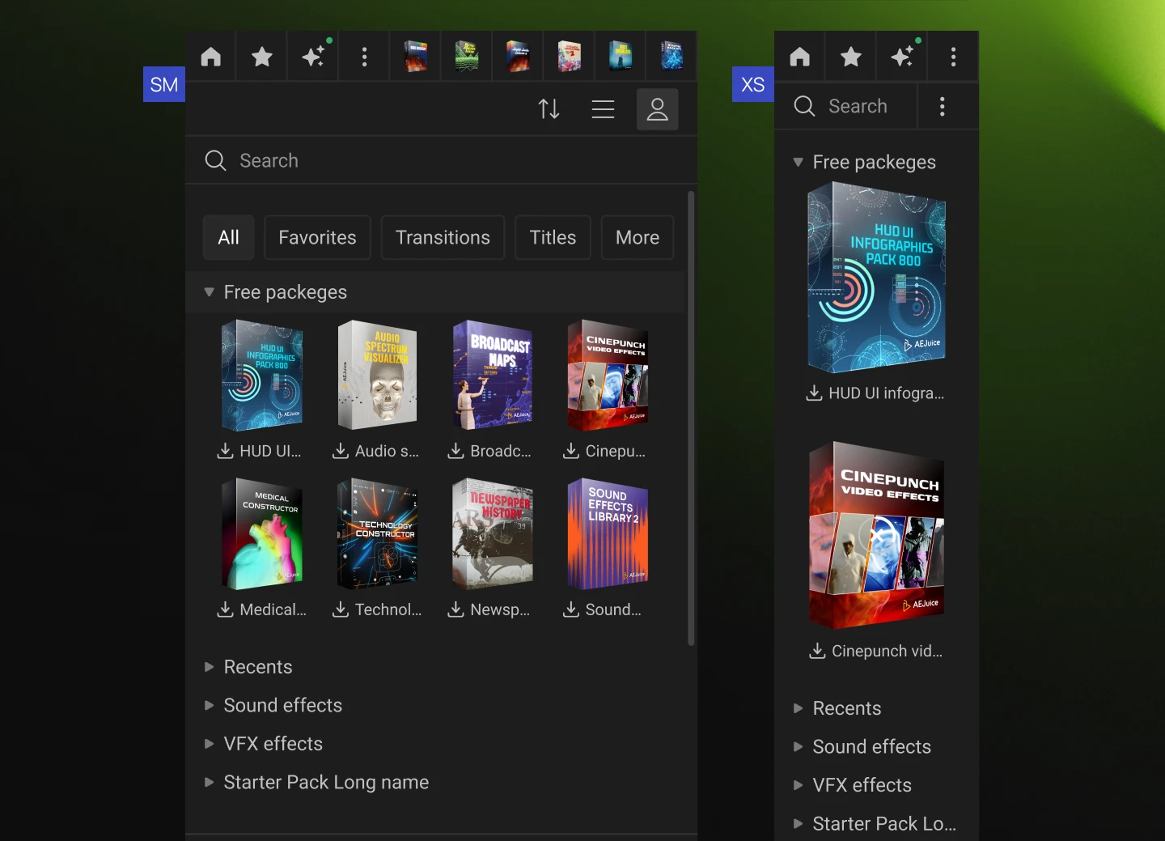Viewport: 1165px width, 841px height.
Task: Open the three-dot menu in the SM toolbar
Action: tap(365, 57)
